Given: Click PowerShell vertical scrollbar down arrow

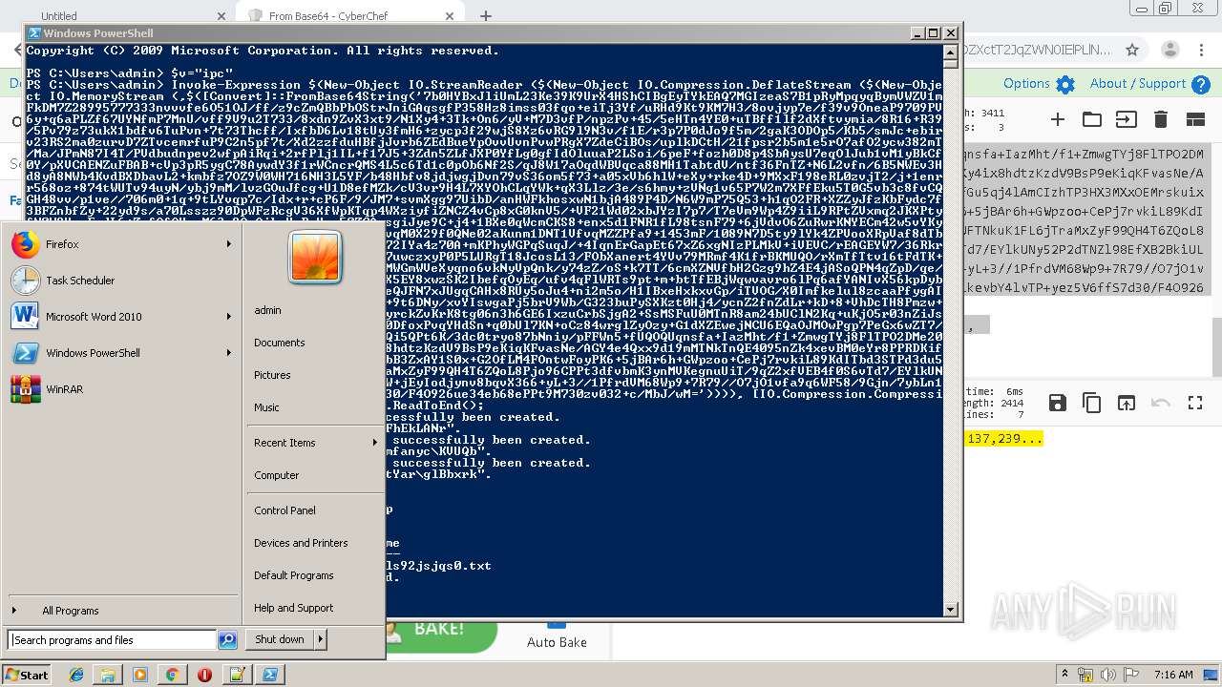Looking at the screenshot, I should (x=951, y=609).
